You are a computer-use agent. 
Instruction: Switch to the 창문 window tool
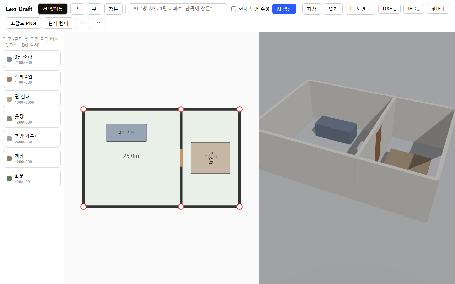click(x=113, y=9)
